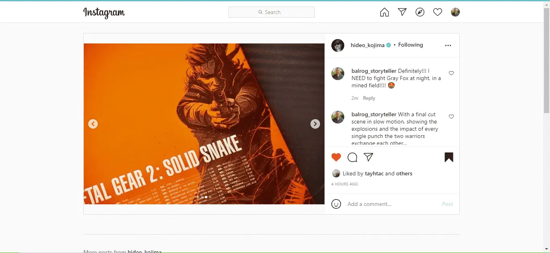Click the liker avatar beside 'Liked by'
The height and width of the screenshot is (253, 550).
pos(336,174)
